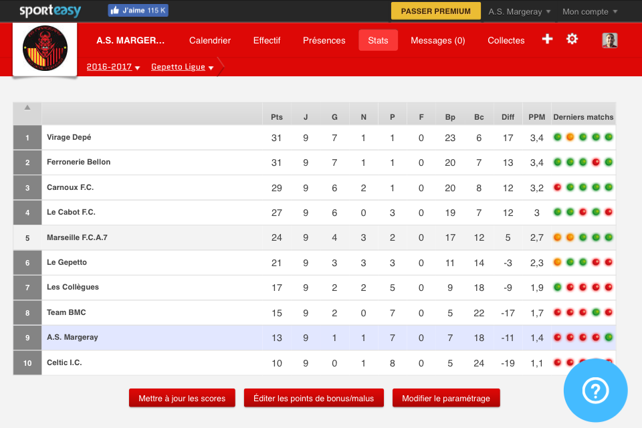Screen dimensions: 642x428
Task: Click the user profile avatar
Action: [609, 40]
